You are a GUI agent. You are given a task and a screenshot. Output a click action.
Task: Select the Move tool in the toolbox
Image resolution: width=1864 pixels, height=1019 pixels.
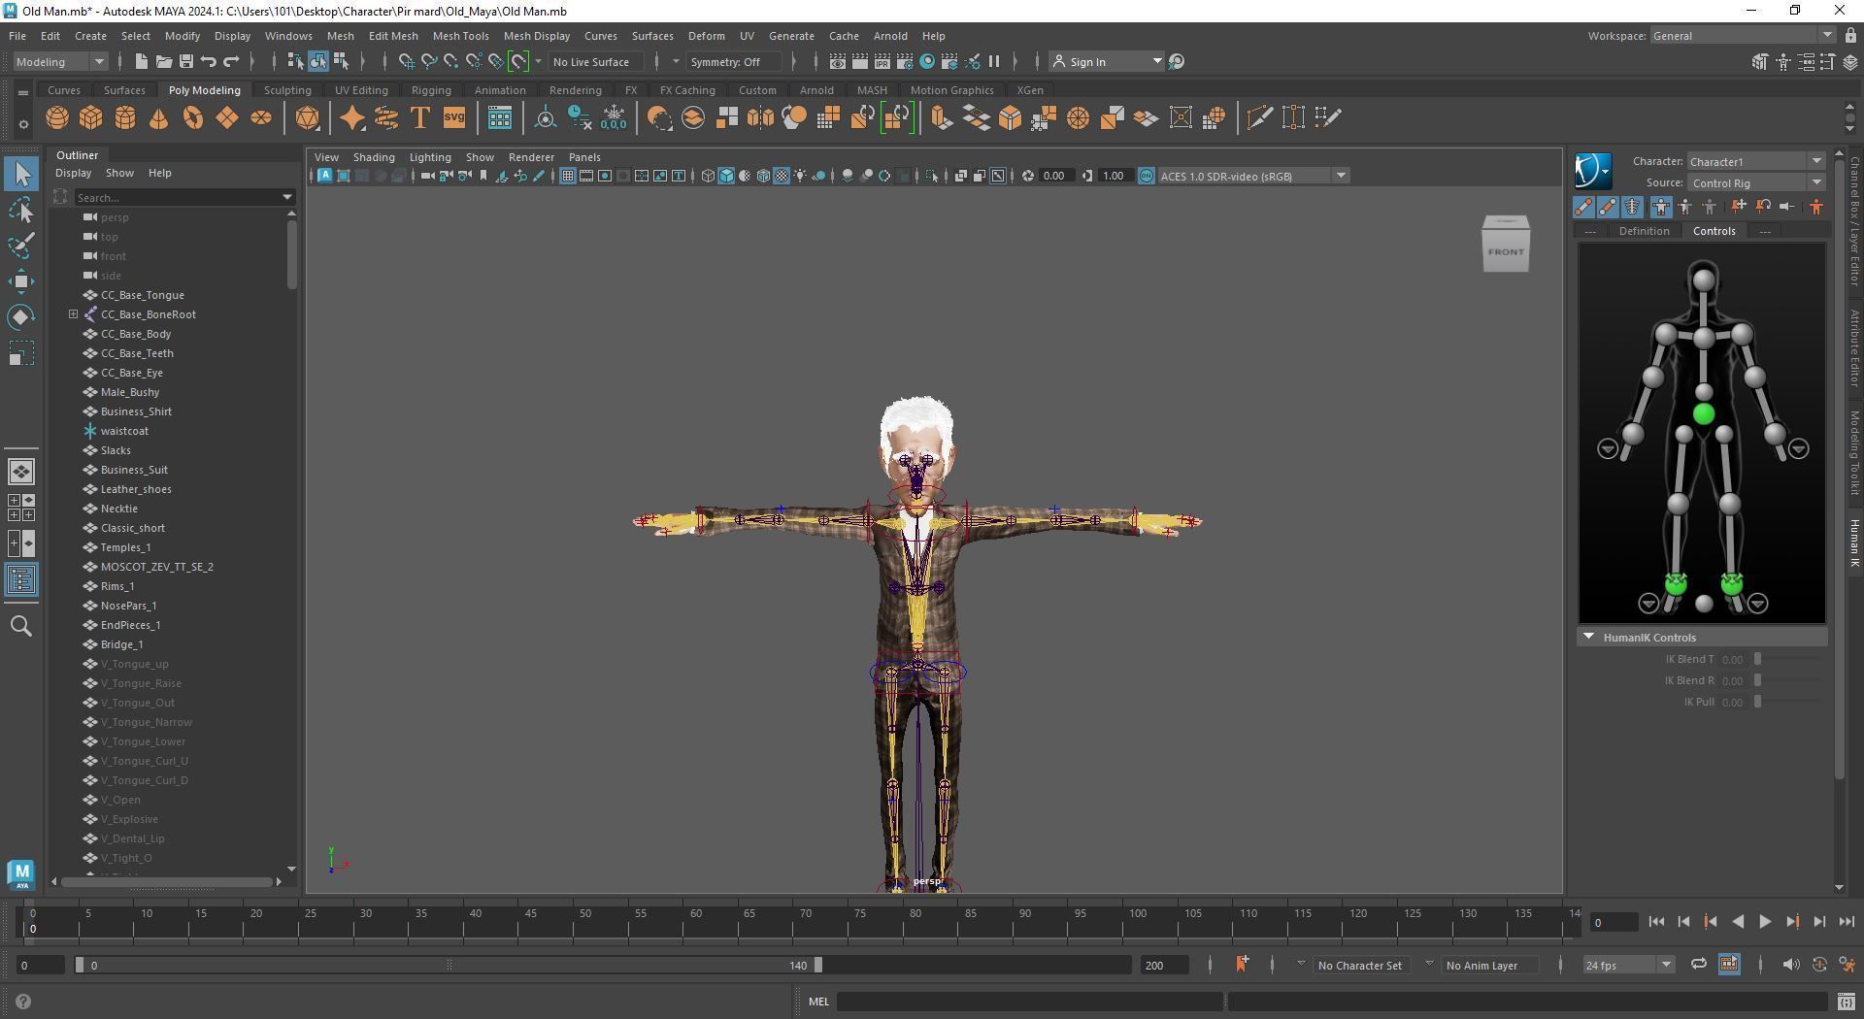coord(21,281)
